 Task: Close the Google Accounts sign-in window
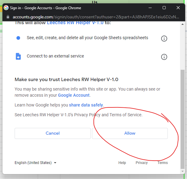pos(178,8)
